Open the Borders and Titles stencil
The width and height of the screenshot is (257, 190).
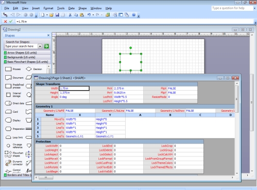click(18, 175)
